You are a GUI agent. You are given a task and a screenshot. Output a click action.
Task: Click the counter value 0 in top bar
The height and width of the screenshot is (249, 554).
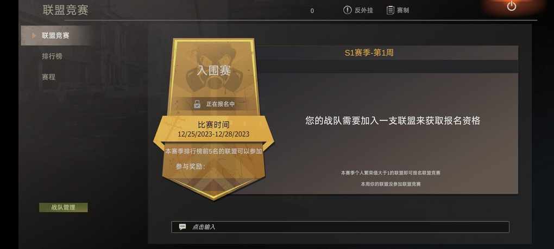coord(312,11)
